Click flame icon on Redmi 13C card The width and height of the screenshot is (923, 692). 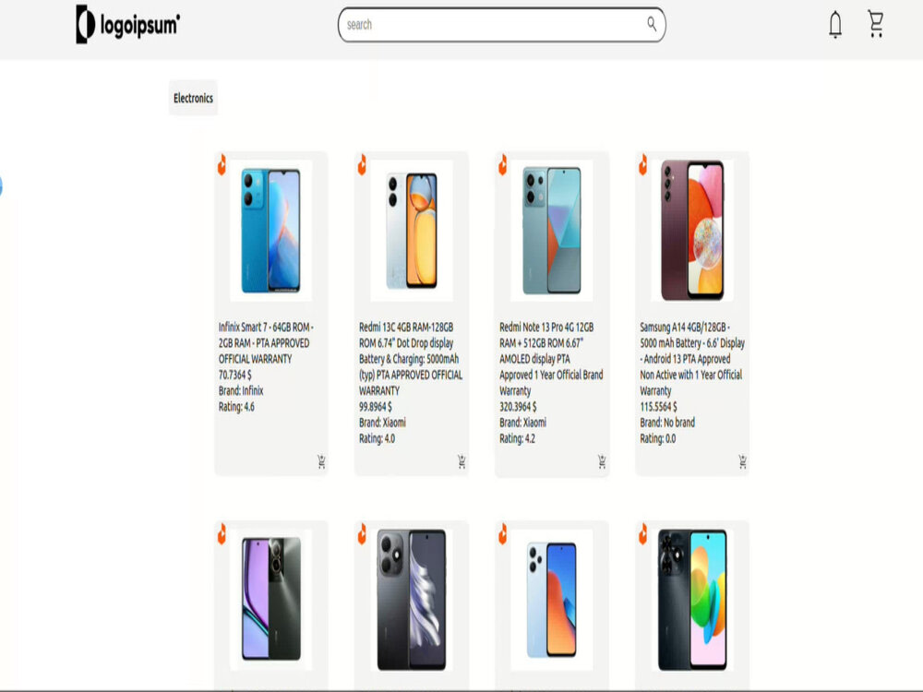362,165
